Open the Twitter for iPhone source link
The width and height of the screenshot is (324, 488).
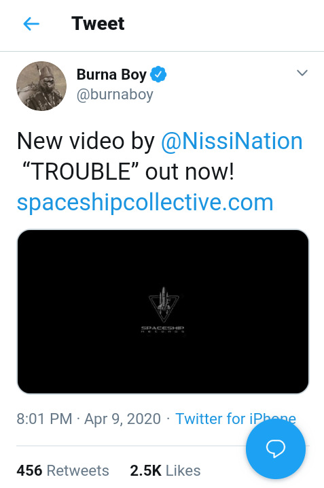[x=236, y=419]
